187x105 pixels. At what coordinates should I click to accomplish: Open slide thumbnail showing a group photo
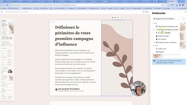pyautogui.click(x=7, y=71)
